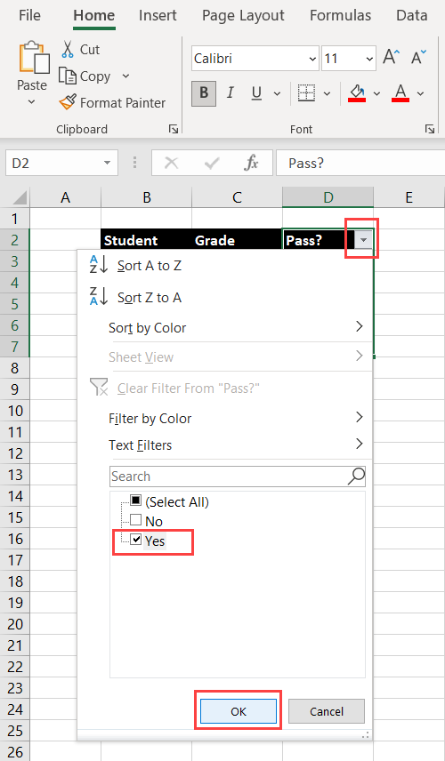The image size is (445, 761).
Task: Check the No filter checkbox
Action: point(136,520)
